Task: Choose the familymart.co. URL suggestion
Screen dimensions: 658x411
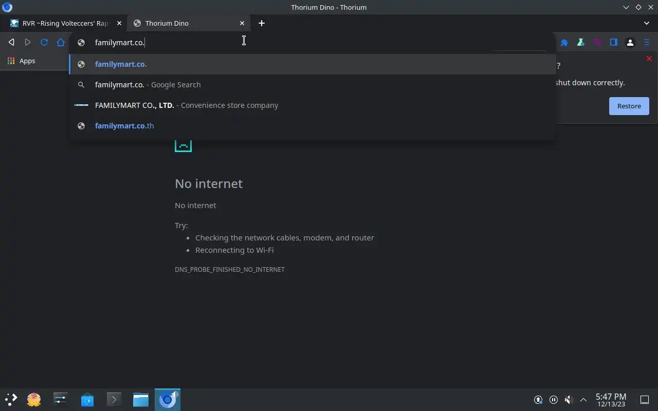Action: tap(312, 64)
